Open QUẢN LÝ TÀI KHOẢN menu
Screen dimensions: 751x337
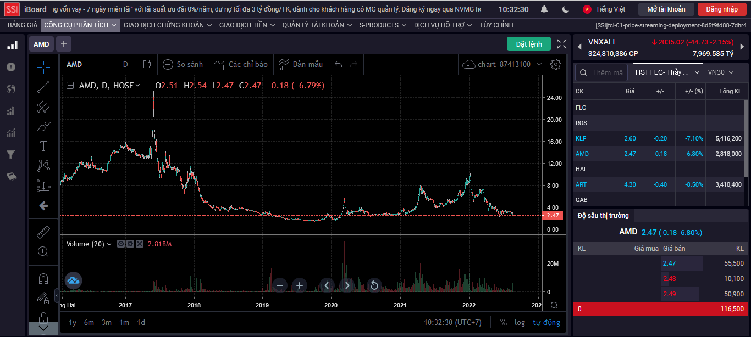click(318, 25)
